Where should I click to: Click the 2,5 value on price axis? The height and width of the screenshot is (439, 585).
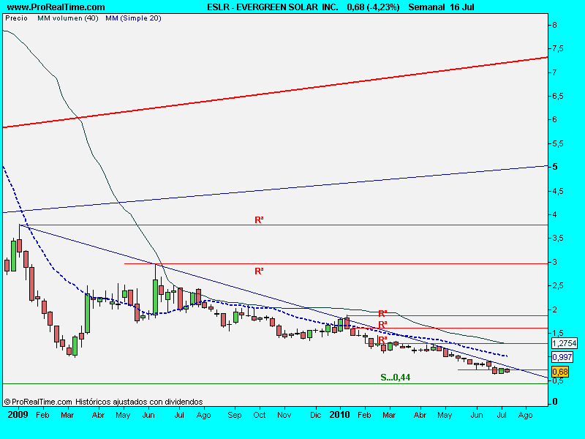coord(558,286)
